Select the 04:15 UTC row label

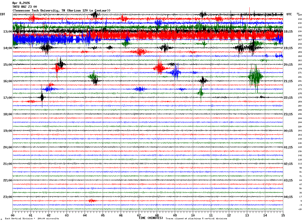point(288,197)
